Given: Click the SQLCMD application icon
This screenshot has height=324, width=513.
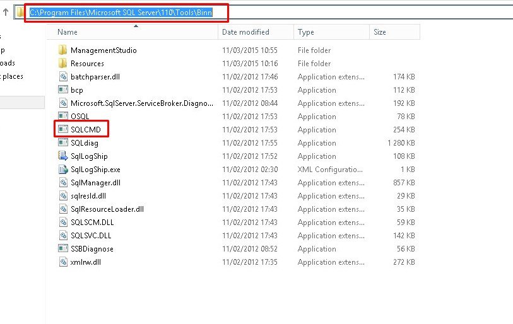Looking at the screenshot, I should coord(62,130).
